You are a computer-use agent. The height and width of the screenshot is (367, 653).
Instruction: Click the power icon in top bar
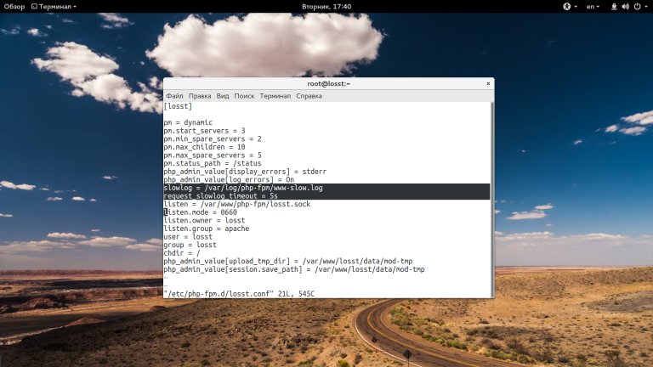pos(637,6)
